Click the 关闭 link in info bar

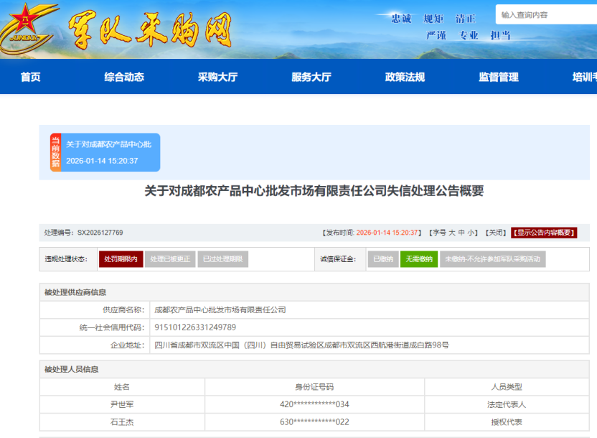[x=495, y=233]
